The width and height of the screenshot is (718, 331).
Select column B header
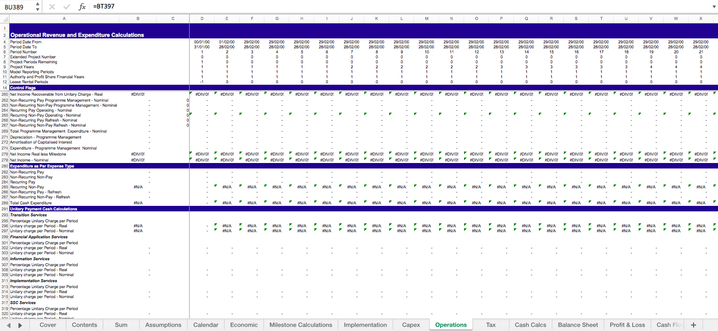(x=138, y=18)
